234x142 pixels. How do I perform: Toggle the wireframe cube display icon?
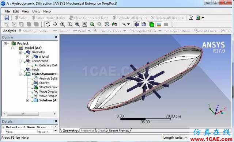(x=144, y=24)
